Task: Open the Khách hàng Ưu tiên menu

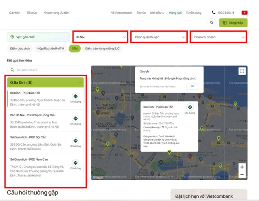Action: pos(56,13)
